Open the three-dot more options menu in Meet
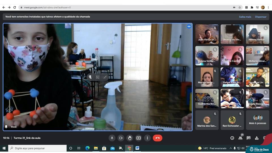272x153 pixels. 147,138
